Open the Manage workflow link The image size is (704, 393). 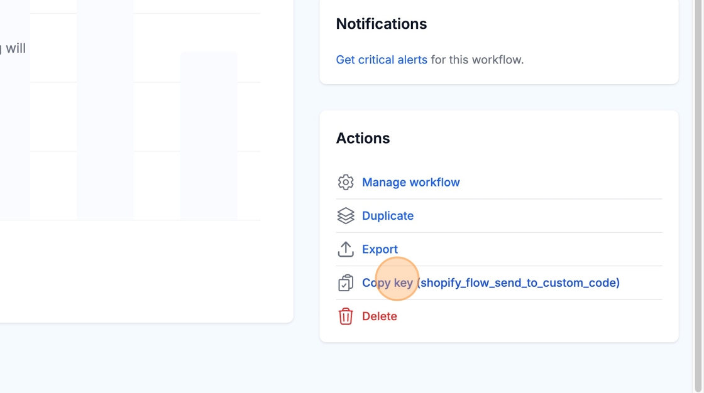coord(410,182)
